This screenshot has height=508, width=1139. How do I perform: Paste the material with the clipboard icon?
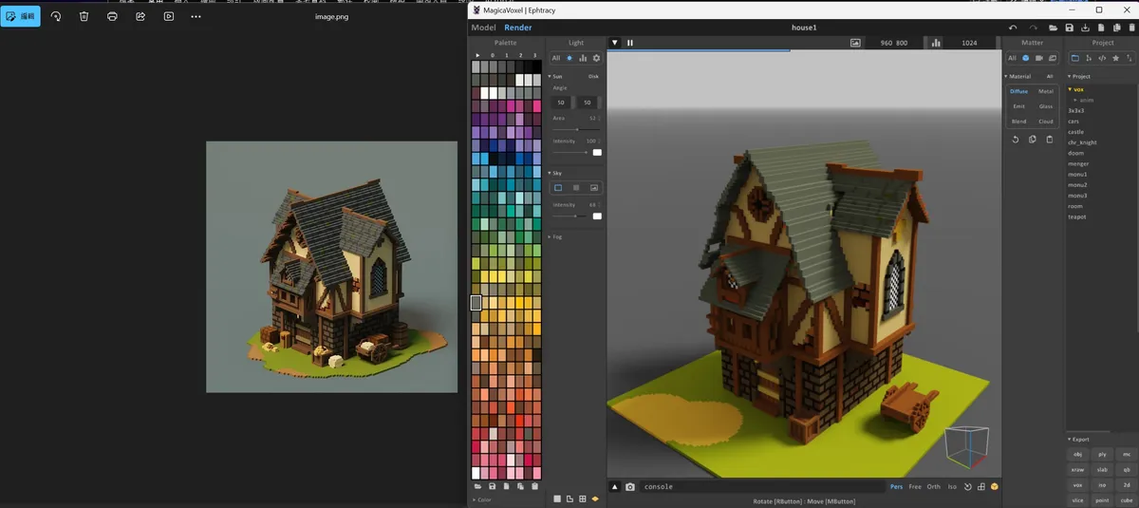point(1049,140)
